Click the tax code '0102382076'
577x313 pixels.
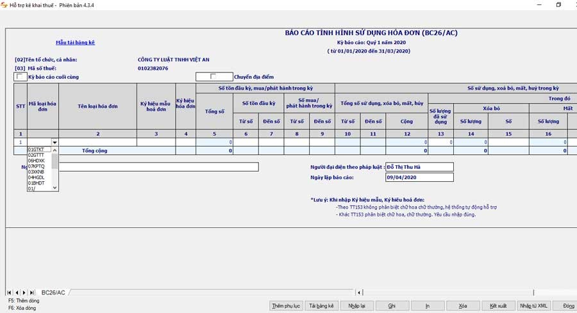[x=153, y=68]
